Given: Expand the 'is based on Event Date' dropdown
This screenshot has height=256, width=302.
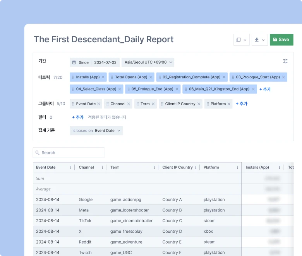Looking at the screenshot, I should coord(96,131).
